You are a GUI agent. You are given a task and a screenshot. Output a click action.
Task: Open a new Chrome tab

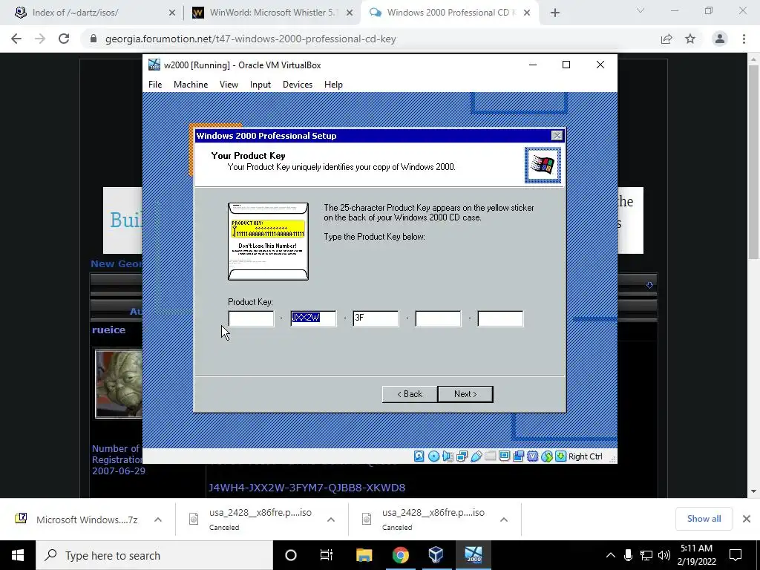pyautogui.click(x=555, y=13)
